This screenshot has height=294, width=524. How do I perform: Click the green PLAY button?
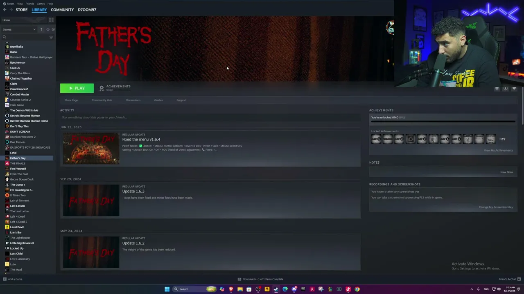pos(77,88)
